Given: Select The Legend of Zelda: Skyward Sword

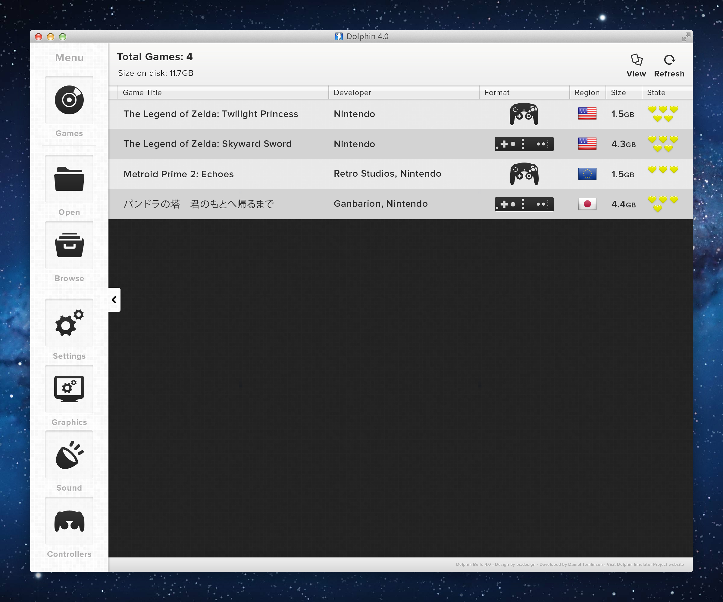Looking at the screenshot, I should [x=207, y=144].
